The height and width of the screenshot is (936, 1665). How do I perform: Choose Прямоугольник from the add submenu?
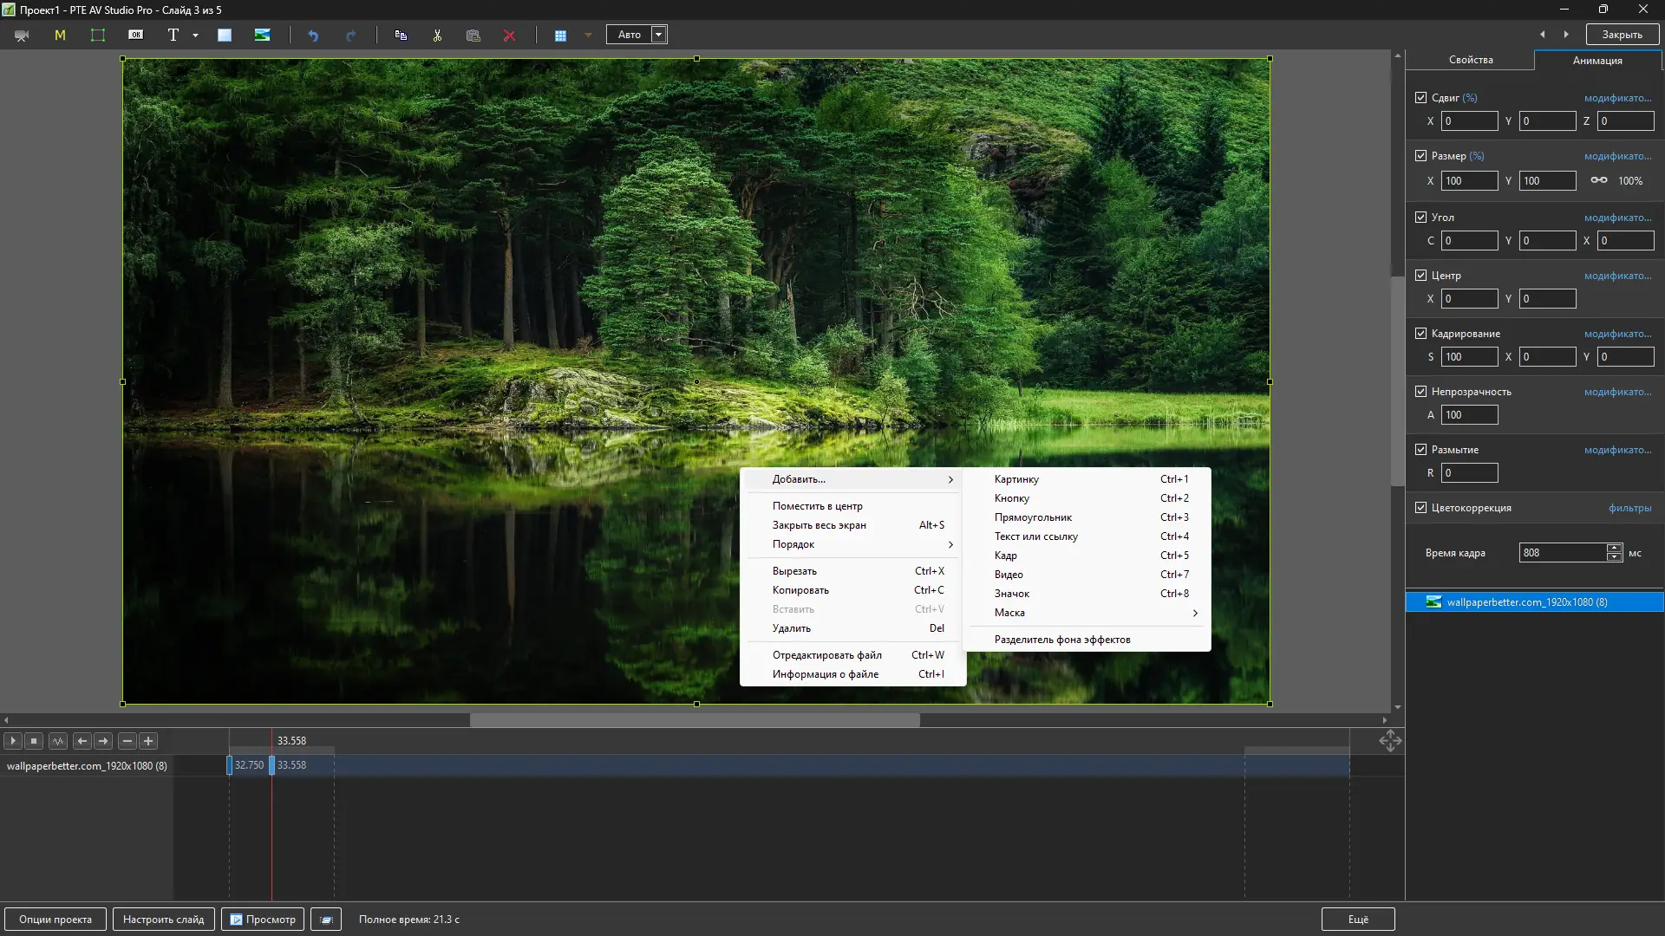coord(1033,517)
